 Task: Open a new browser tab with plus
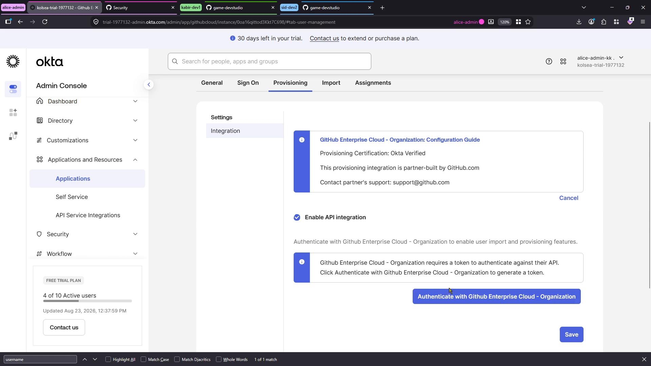coord(382,7)
